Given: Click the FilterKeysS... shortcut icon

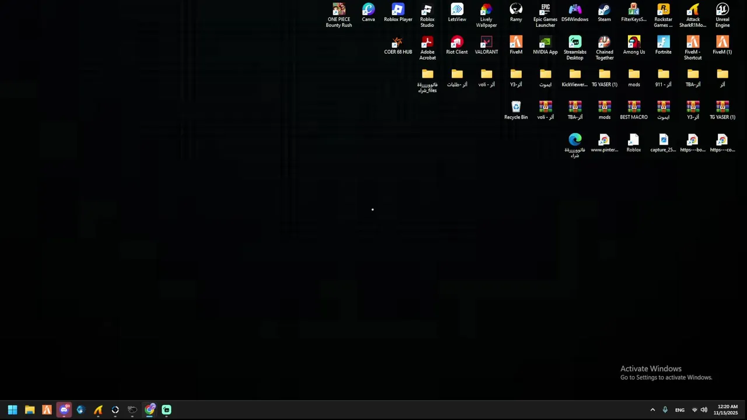Looking at the screenshot, I should pyautogui.click(x=634, y=13).
